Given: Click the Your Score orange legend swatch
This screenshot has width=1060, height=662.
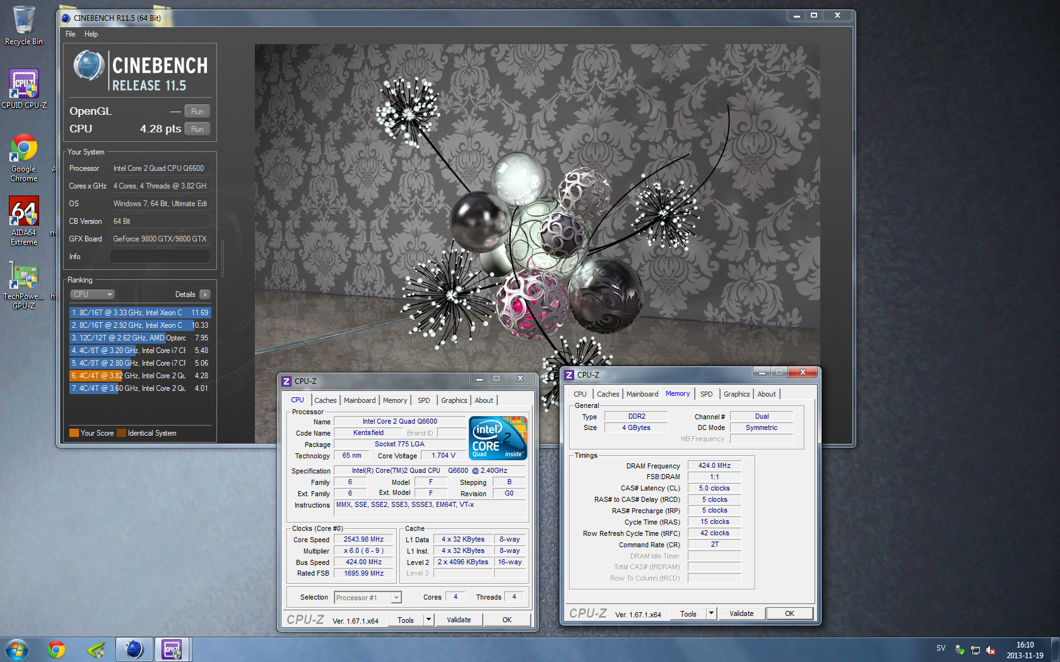Looking at the screenshot, I should coord(74,433).
